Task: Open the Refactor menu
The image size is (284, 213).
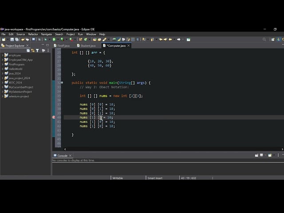Action: click(x=33, y=34)
